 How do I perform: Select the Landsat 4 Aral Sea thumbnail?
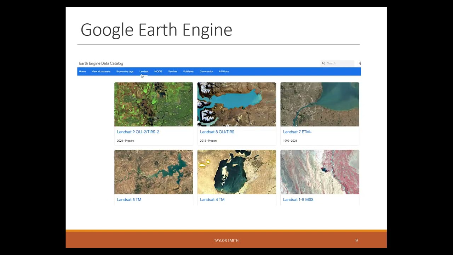click(236, 172)
